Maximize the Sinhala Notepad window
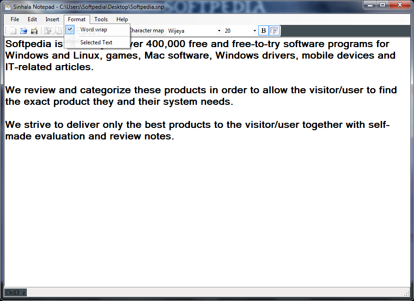Image resolution: width=414 pixels, height=301 pixels. click(x=382, y=5)
